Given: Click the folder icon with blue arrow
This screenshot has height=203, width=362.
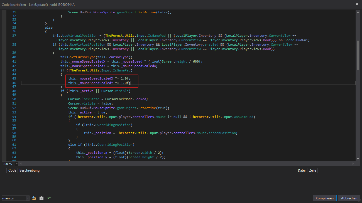Looking at the screenshot, I should [34, 198].
